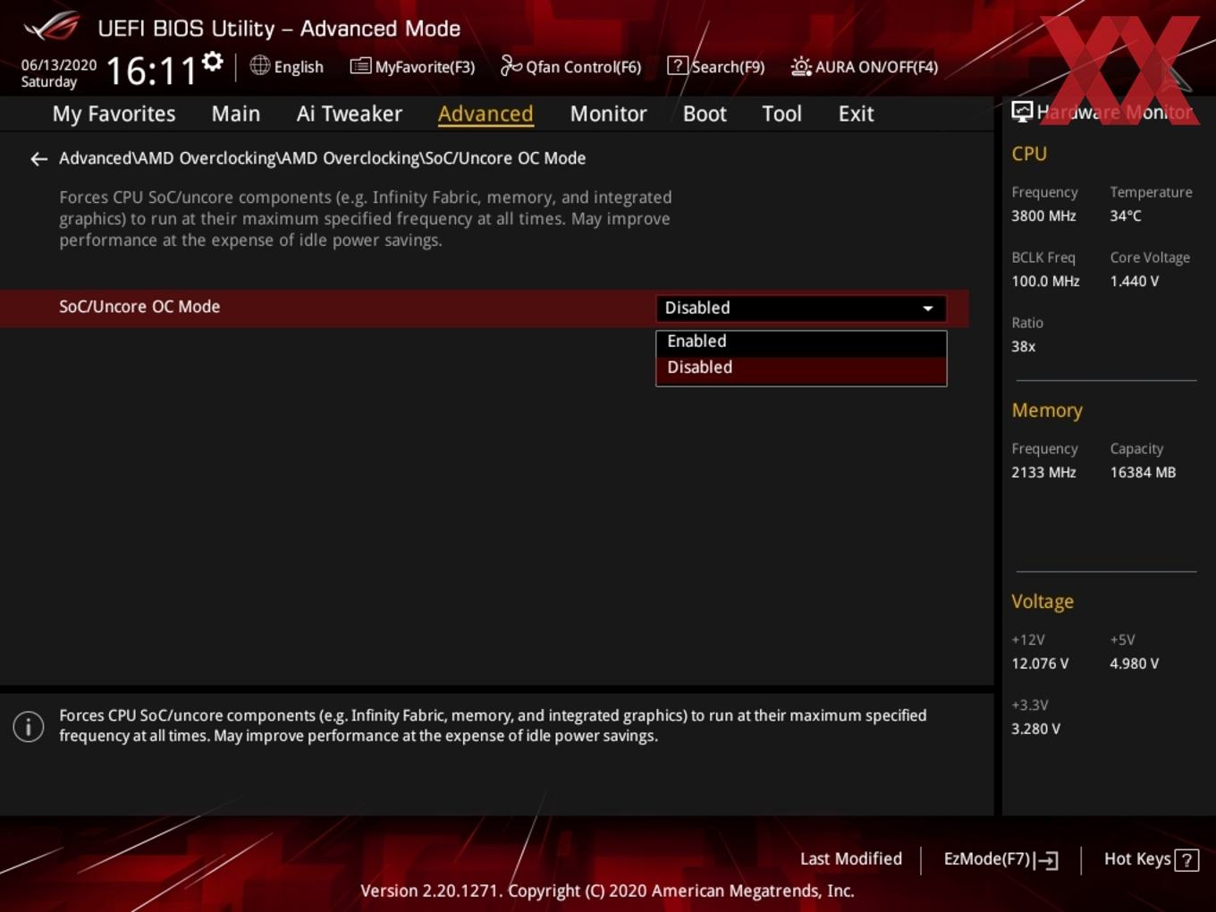Click the Saturday weekday label
The width and height of the screenshot is (1216, 912).
[49, 82]
